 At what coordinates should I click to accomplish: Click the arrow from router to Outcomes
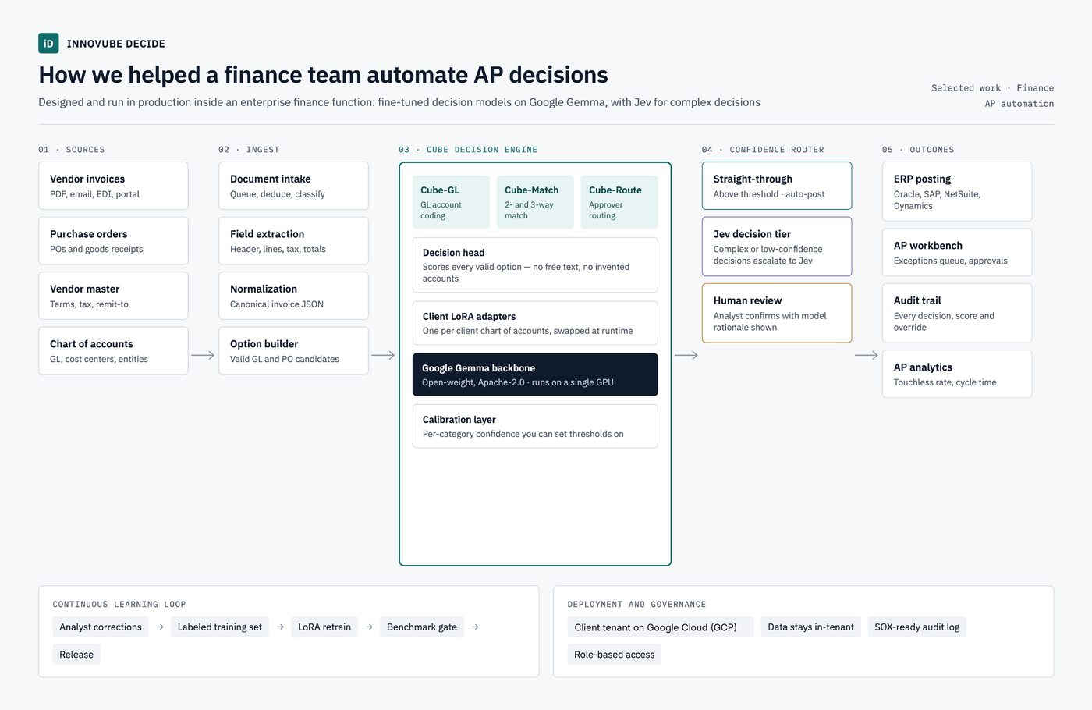[x=867, y=355]
